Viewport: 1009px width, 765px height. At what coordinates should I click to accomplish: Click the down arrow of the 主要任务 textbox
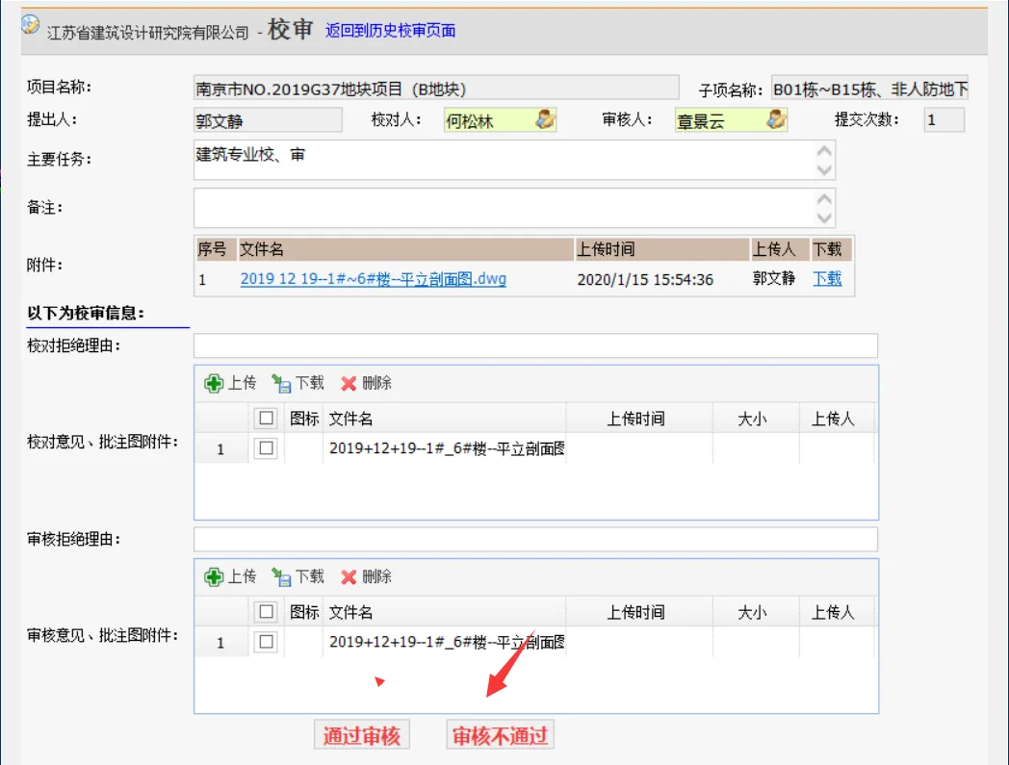click(824, 170)
